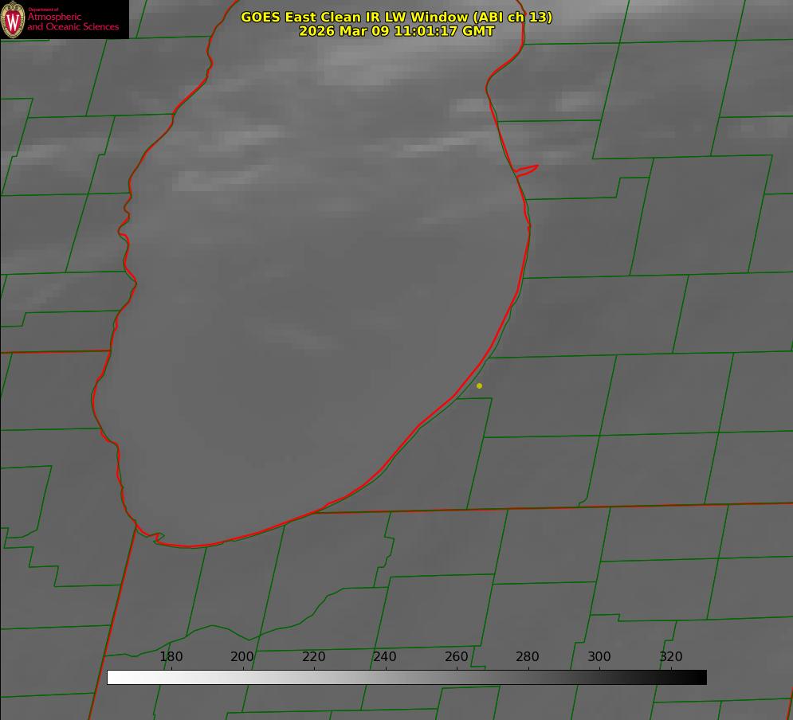Click the middle gray section of the colorbar
The width and height of the screenshot is (793, 720).
[x=406, y=677]
